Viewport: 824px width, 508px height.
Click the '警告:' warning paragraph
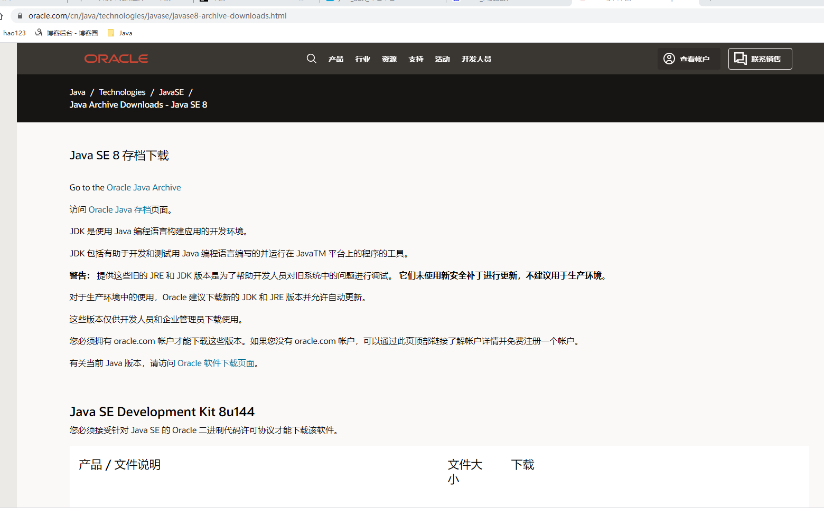coord(340,275)
